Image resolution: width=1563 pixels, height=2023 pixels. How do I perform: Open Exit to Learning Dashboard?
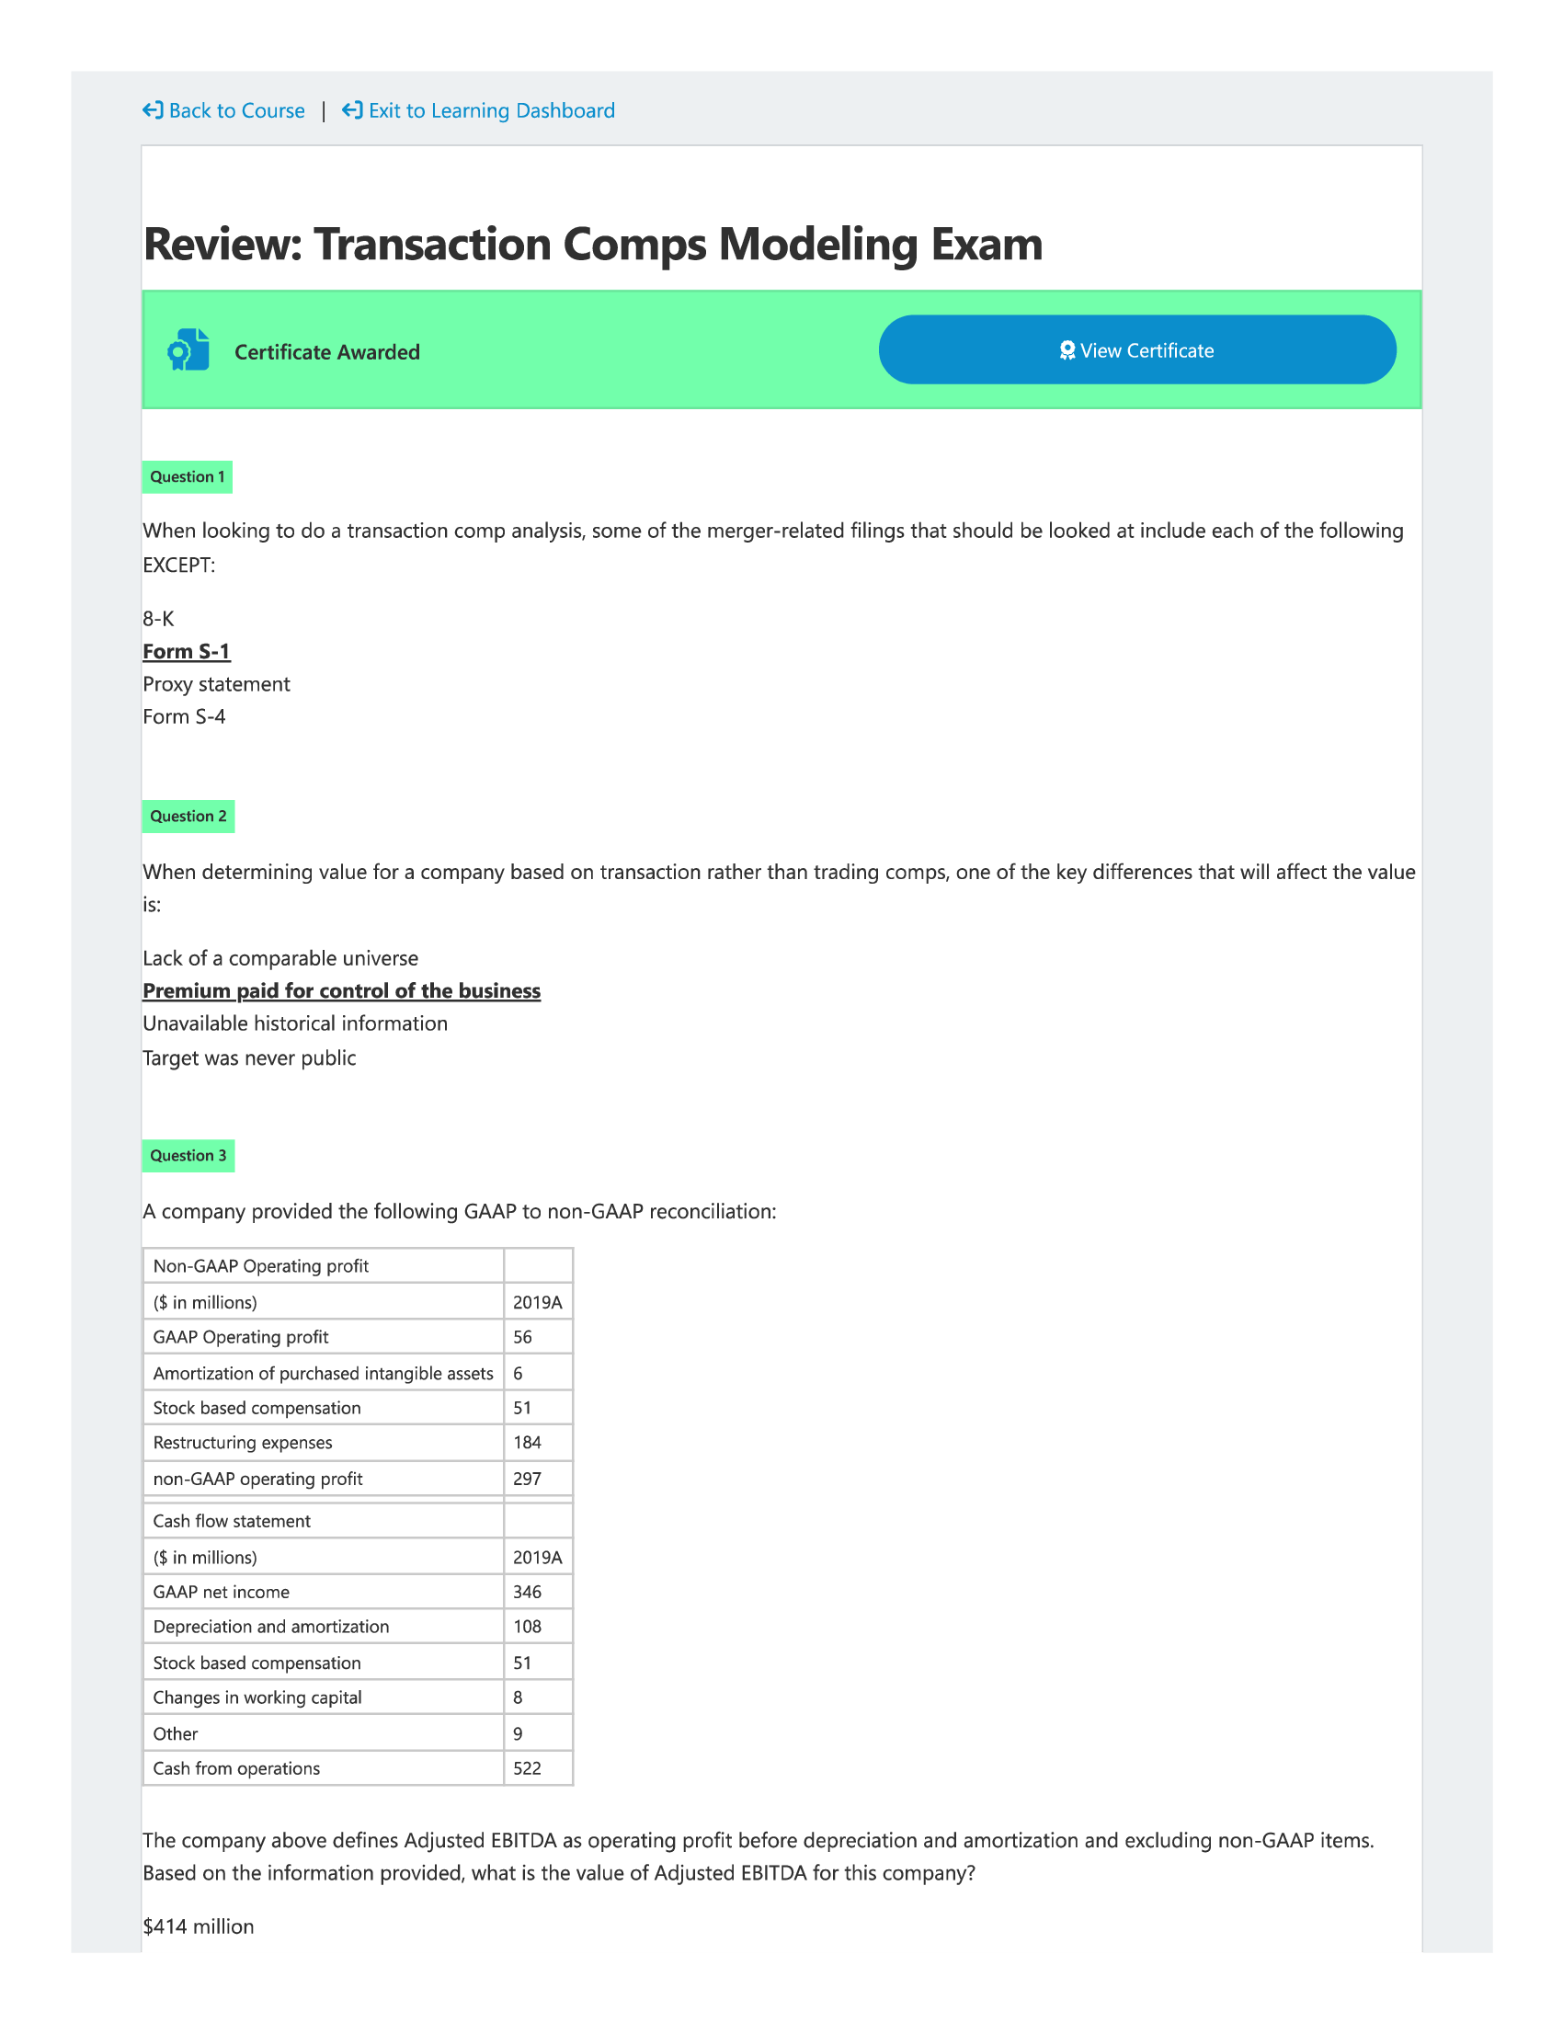(491, 110)
